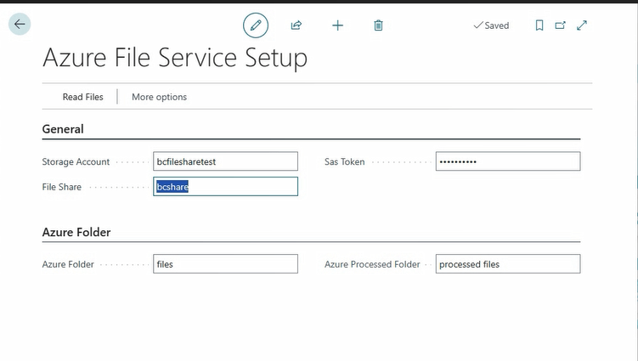Viewport: 638px width, 361px height.
Task: Toggle edit mode with the pencil icon
Action: pos(256,25)
